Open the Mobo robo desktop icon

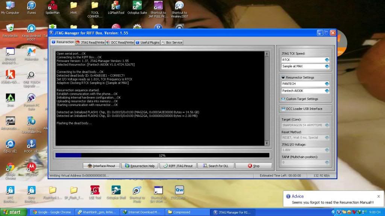[31, 54]
